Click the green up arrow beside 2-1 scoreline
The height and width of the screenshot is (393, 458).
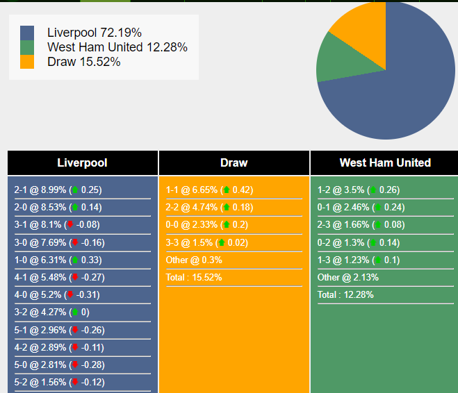(74, 190)
